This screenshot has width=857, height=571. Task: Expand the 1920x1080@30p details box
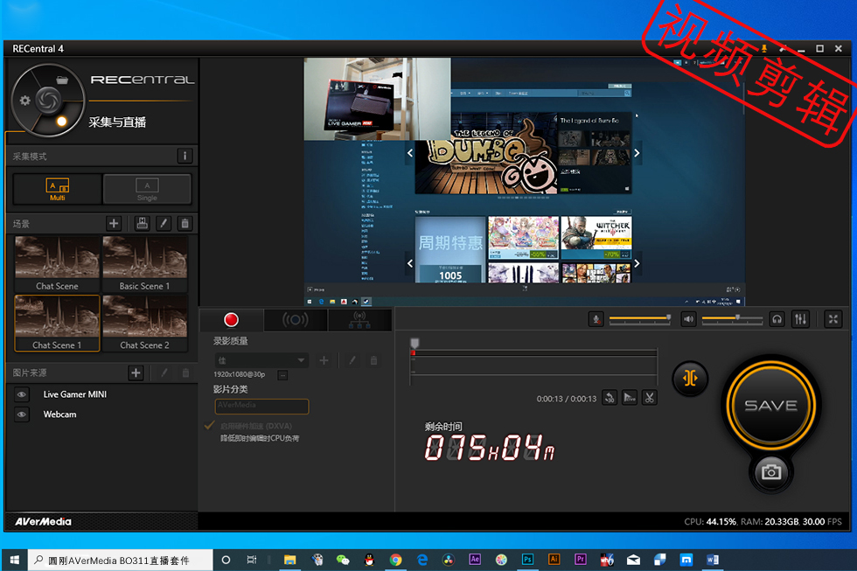[282, 375]
